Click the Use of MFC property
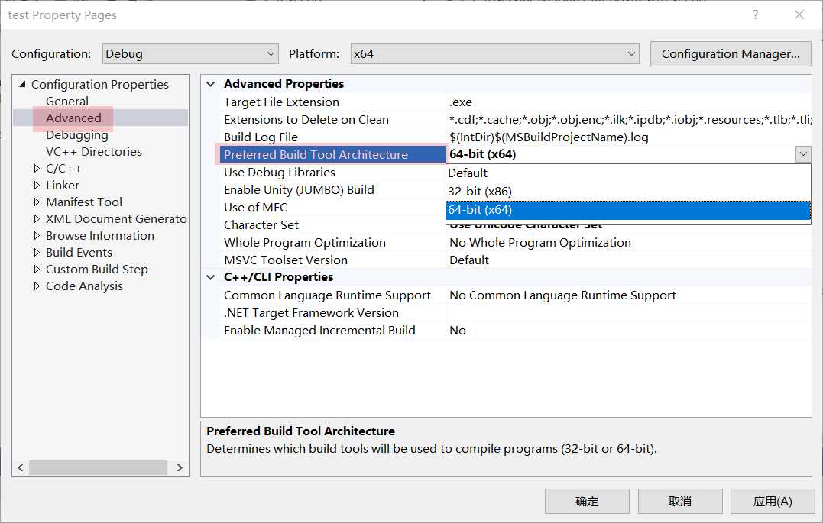 [255, 207]
